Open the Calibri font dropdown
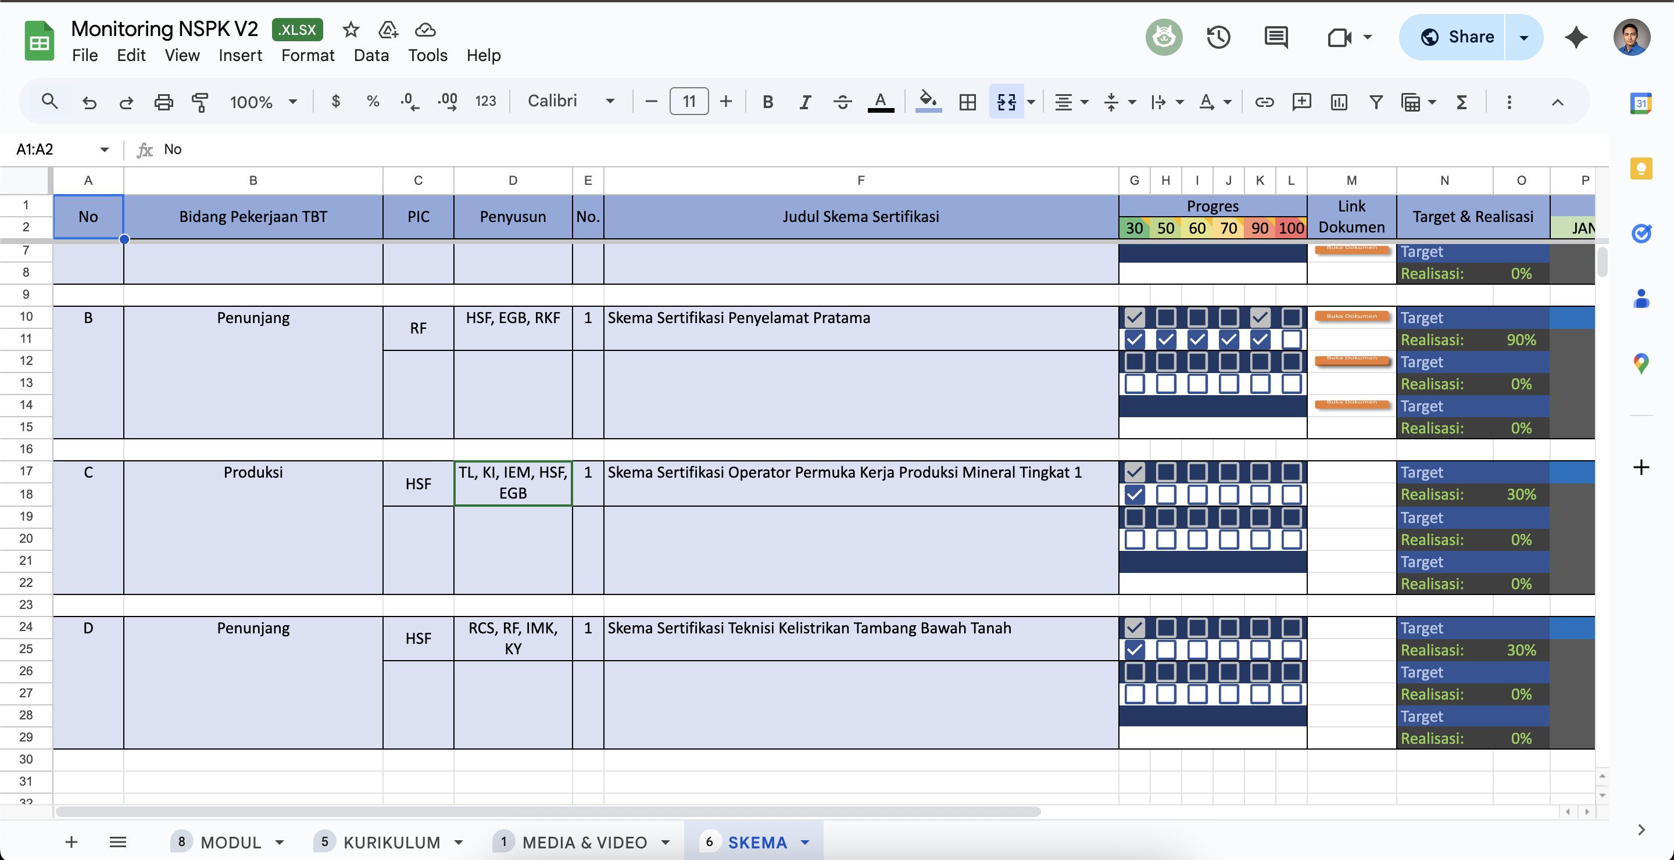This screenshot has height=860, width=1674. (x=571, y=101)
